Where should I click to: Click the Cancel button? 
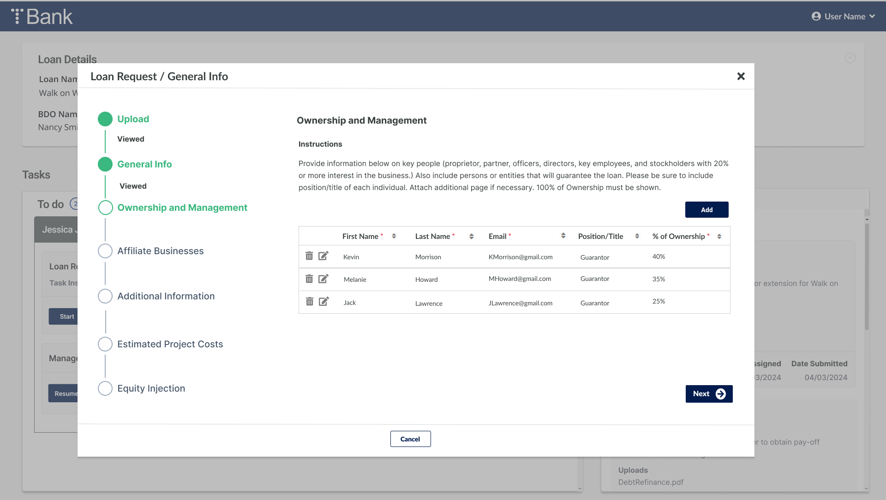tap(410, 439)
